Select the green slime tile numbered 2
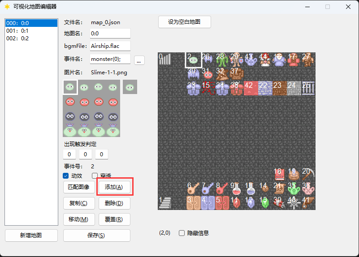 [194, 60]
